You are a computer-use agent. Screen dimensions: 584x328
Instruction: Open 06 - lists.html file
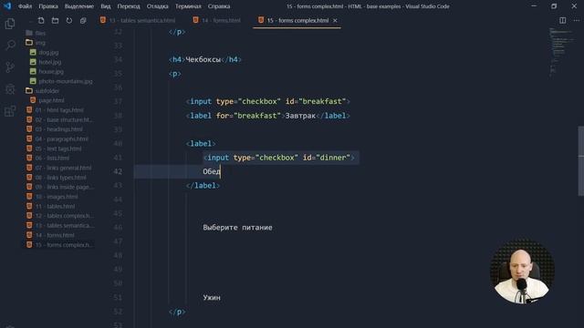[52, 158]
